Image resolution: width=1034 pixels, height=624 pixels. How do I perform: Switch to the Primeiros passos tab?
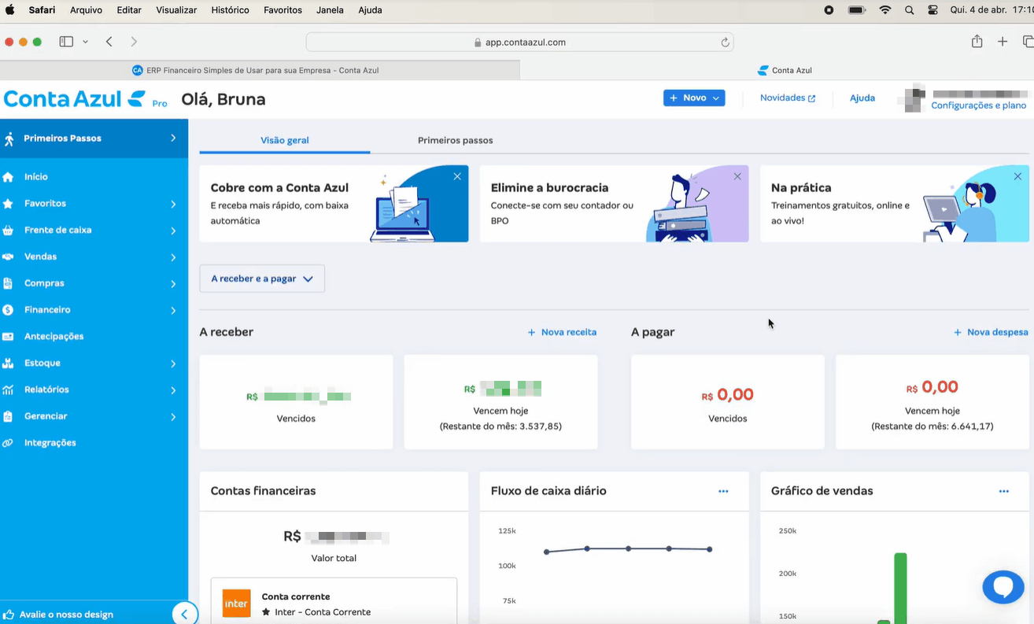[455, 140]
